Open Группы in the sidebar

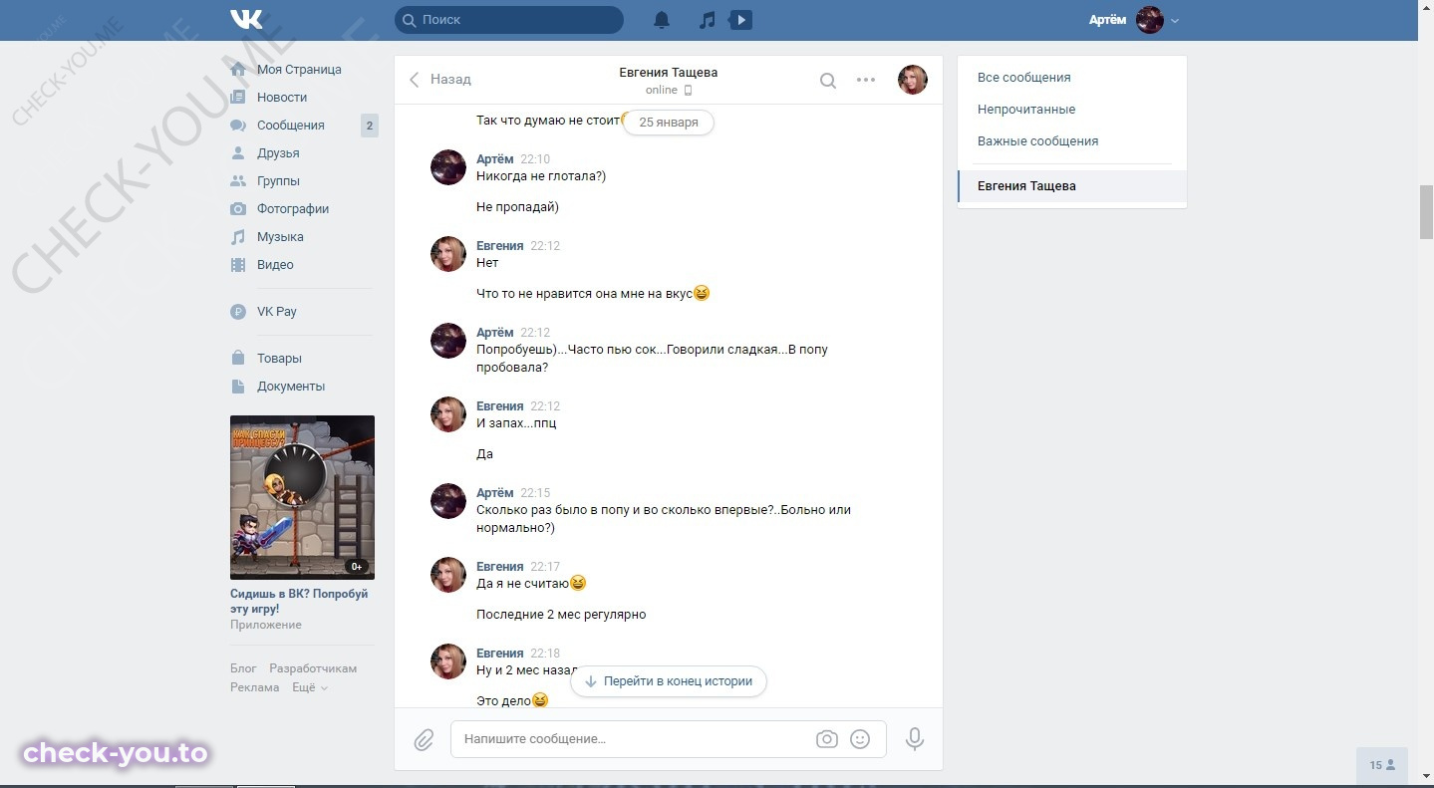pos(278,181)
